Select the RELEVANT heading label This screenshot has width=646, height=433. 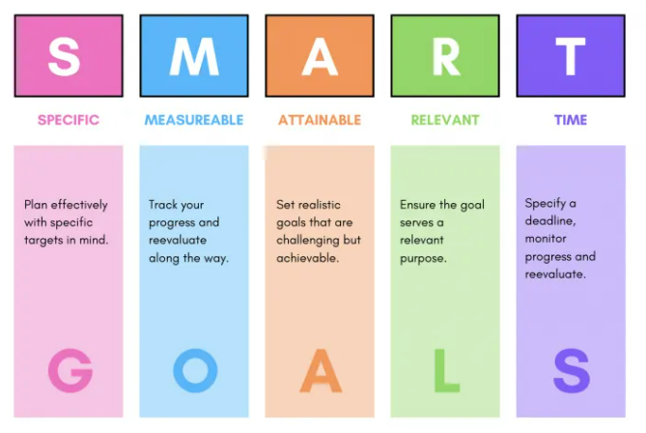445,121
